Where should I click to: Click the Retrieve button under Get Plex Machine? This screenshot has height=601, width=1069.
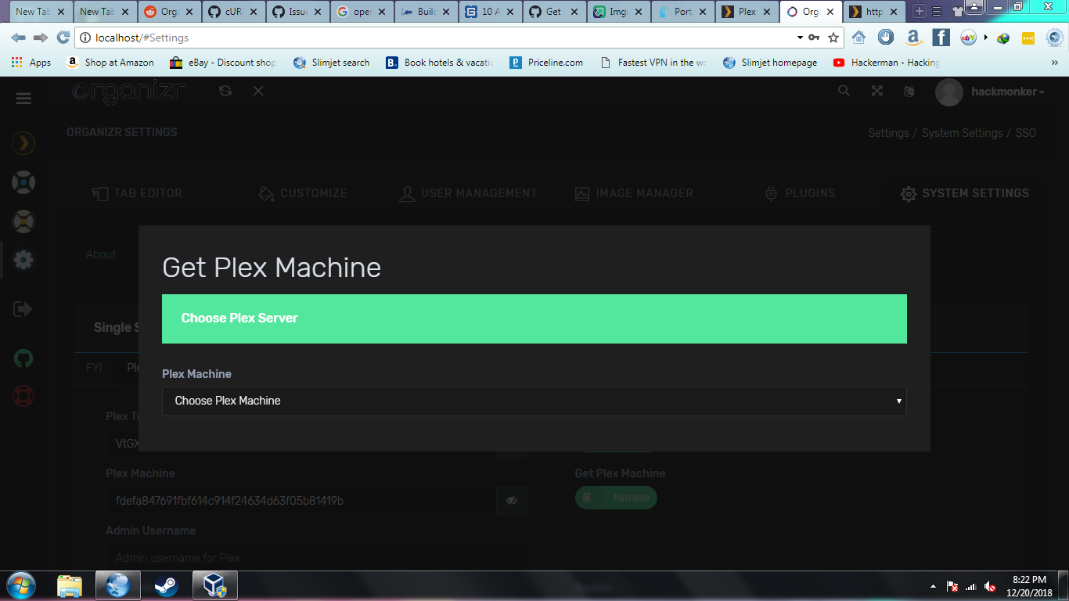(x=616, y=498)
